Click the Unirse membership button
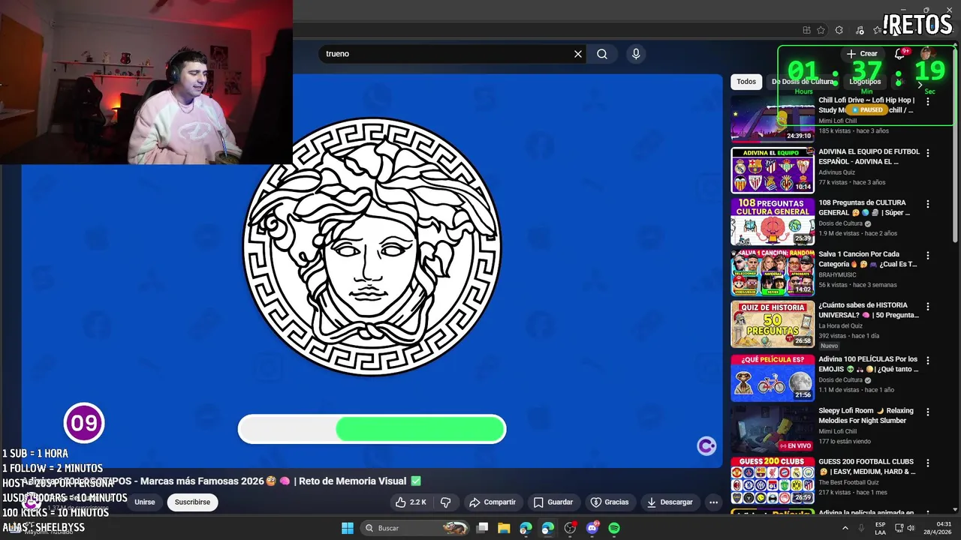The height and width of the screenshot is (540, 961). [x=145, y=502]
